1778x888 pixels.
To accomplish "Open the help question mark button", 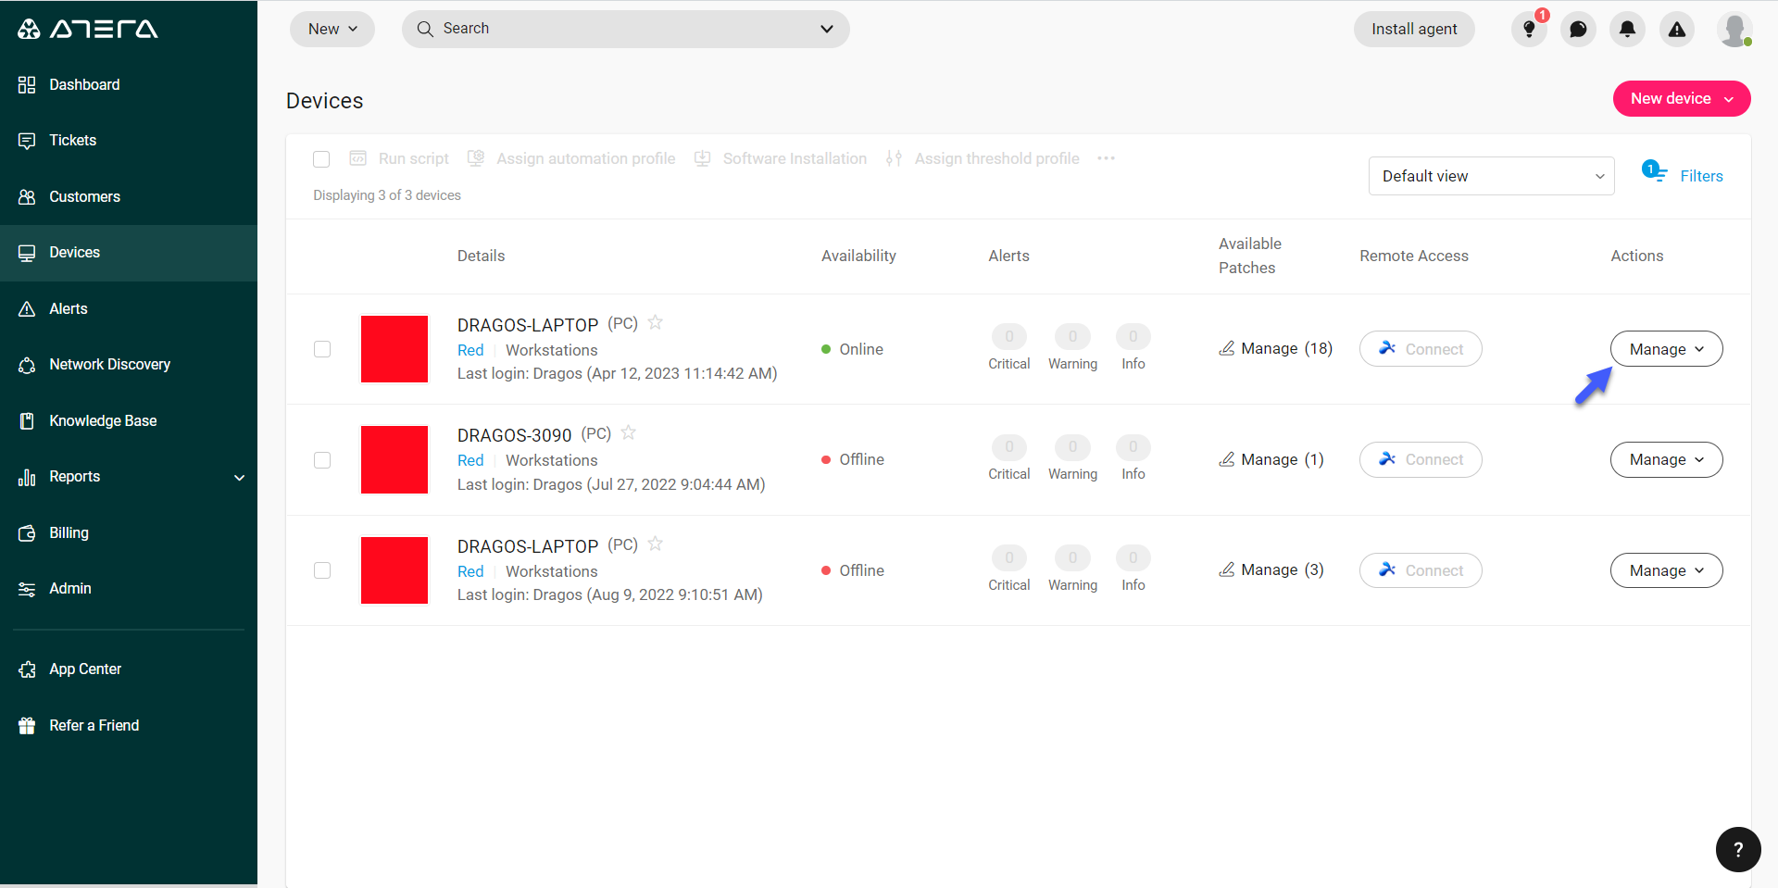I will [x=1737, y=849].
